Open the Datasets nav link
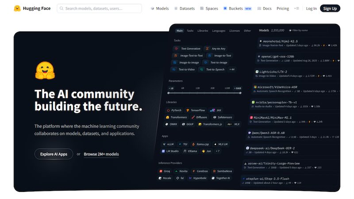This screenshot has height=199, width=354. (185, 8)
